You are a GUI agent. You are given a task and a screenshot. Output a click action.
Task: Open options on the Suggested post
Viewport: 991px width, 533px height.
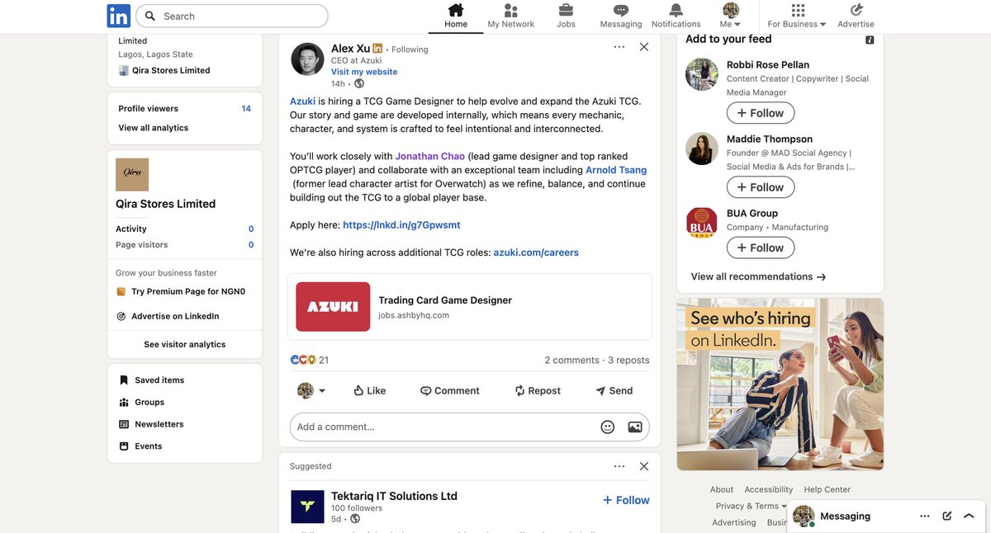(x=619, y=466)
